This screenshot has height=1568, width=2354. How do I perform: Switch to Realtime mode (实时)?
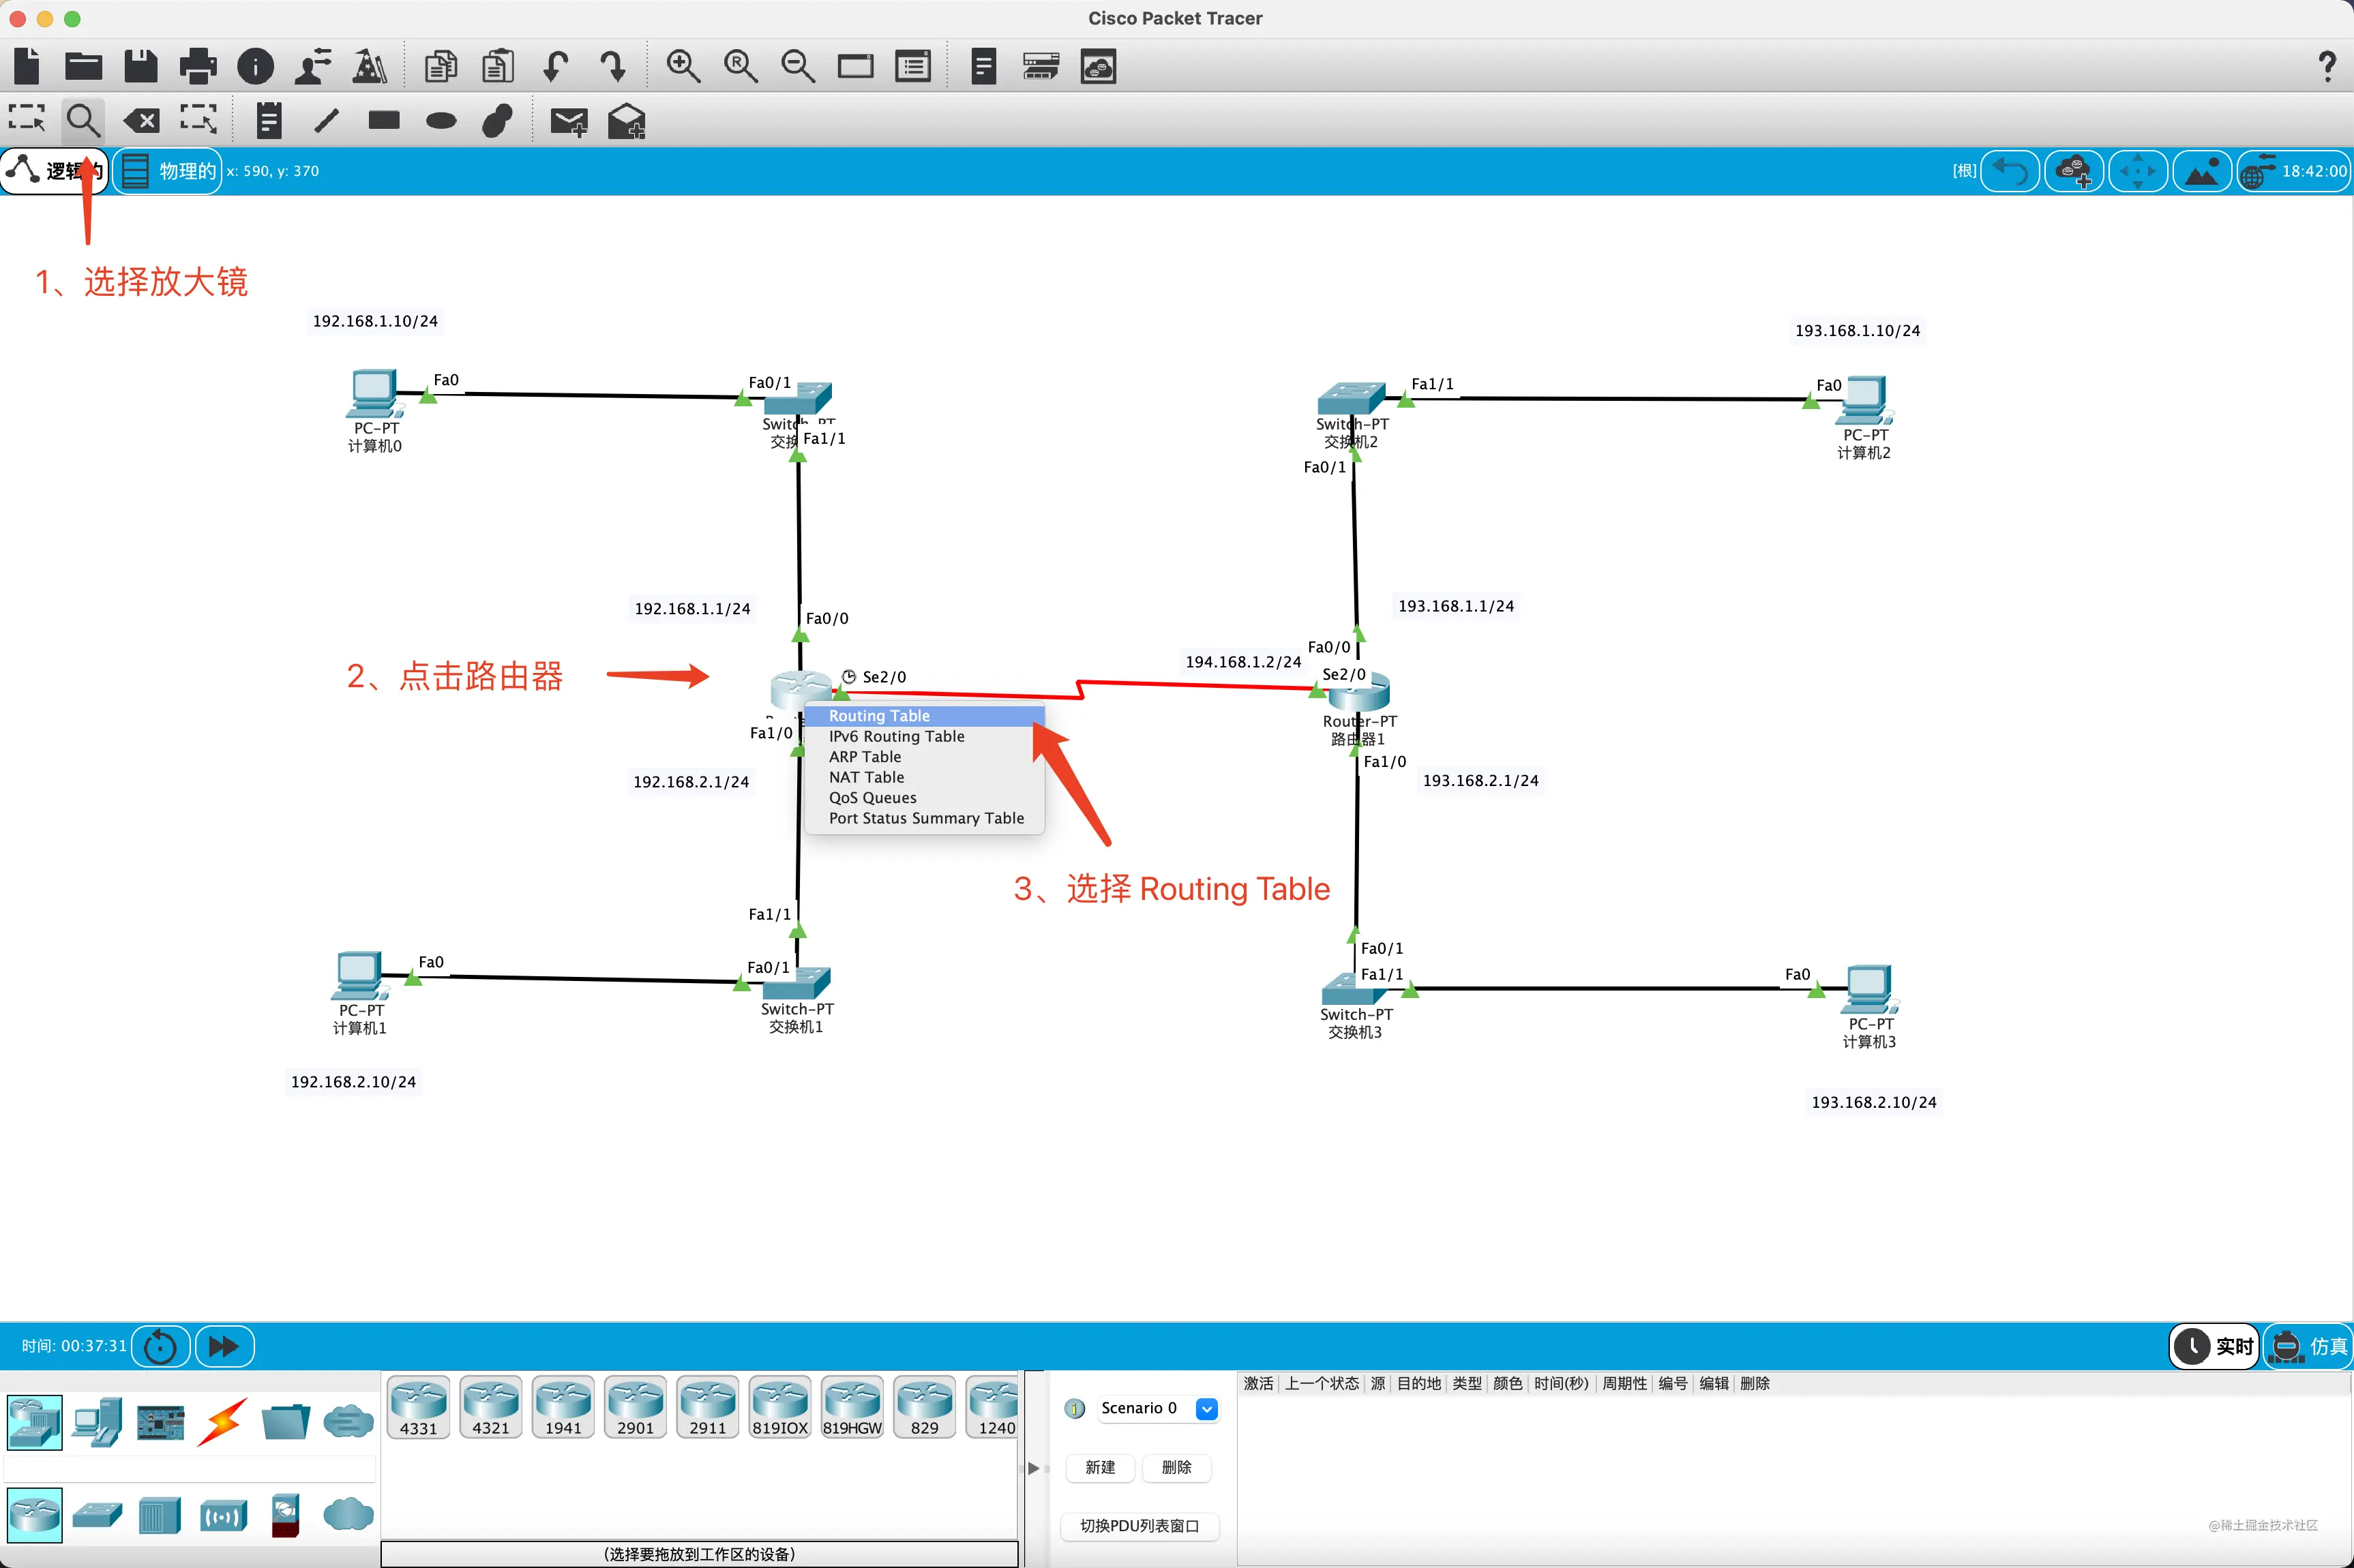click(x=2215, y=1346)
